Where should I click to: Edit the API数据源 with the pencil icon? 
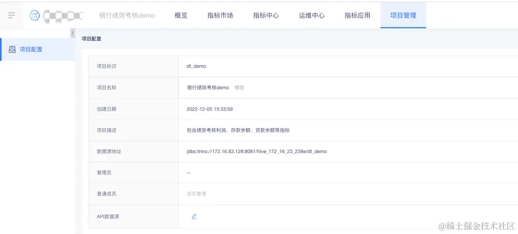click(x=194, y=216)
